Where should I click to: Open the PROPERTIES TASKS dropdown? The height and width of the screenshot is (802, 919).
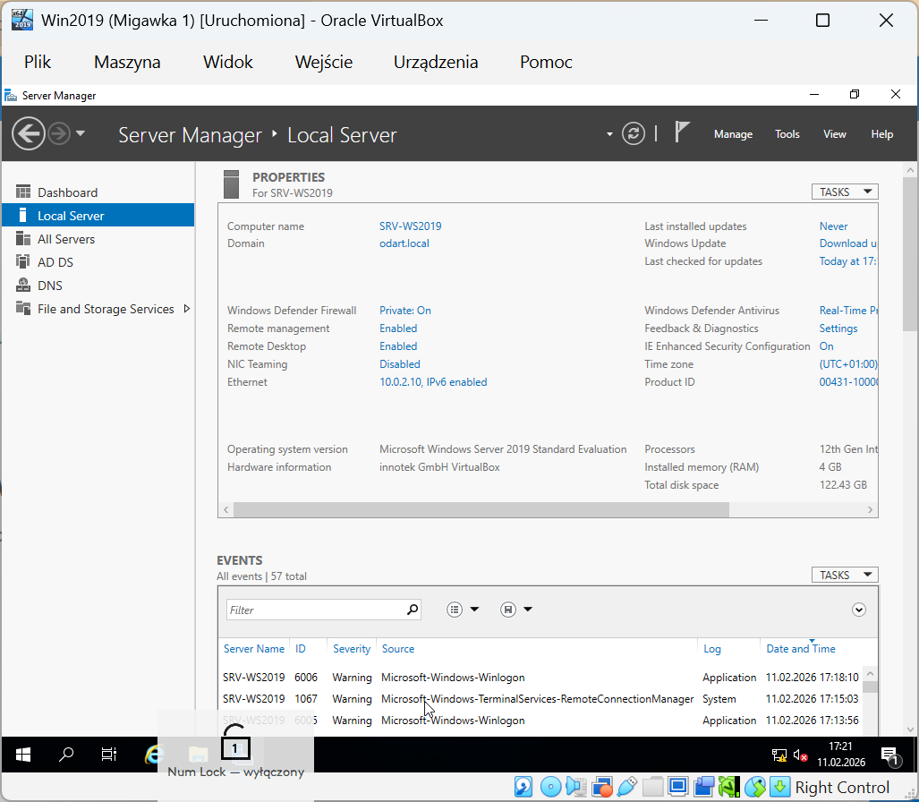[844, 191]
